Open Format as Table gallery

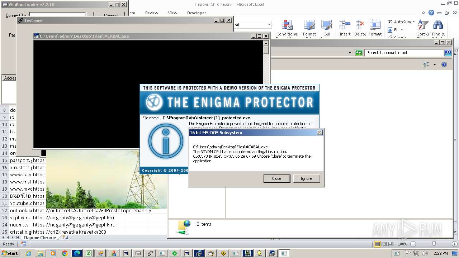click(x=309, y=28)
